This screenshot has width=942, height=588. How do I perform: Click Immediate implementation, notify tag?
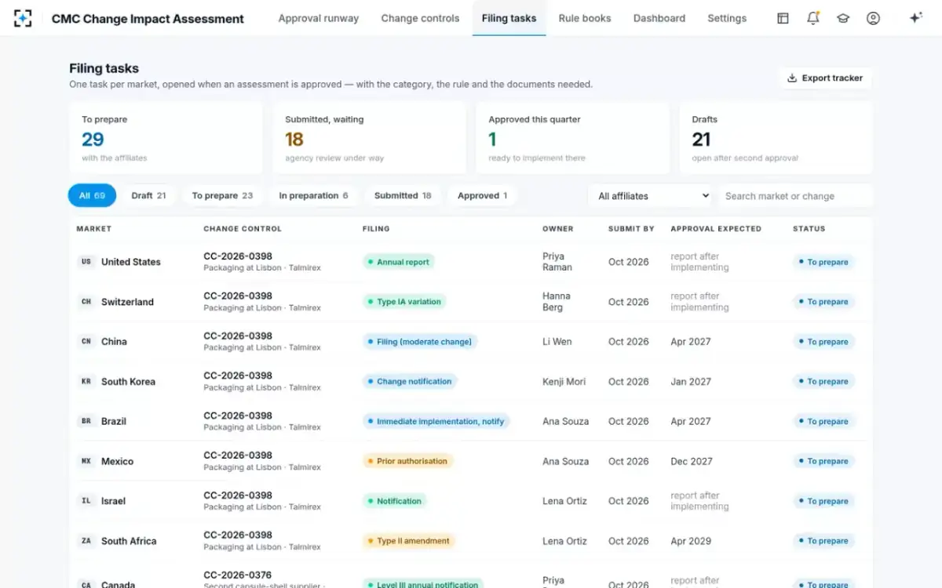[x=436, y=421]
